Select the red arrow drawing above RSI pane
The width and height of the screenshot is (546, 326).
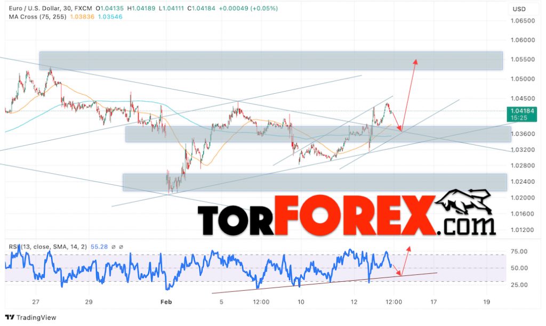pos(406,261)
